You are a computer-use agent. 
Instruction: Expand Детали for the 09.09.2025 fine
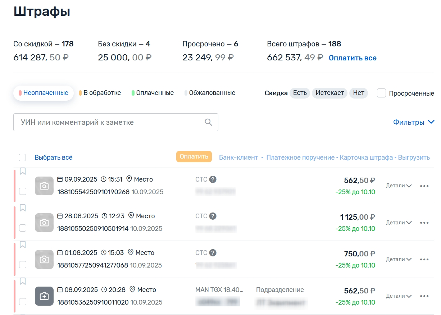click(x=399, y=186)
